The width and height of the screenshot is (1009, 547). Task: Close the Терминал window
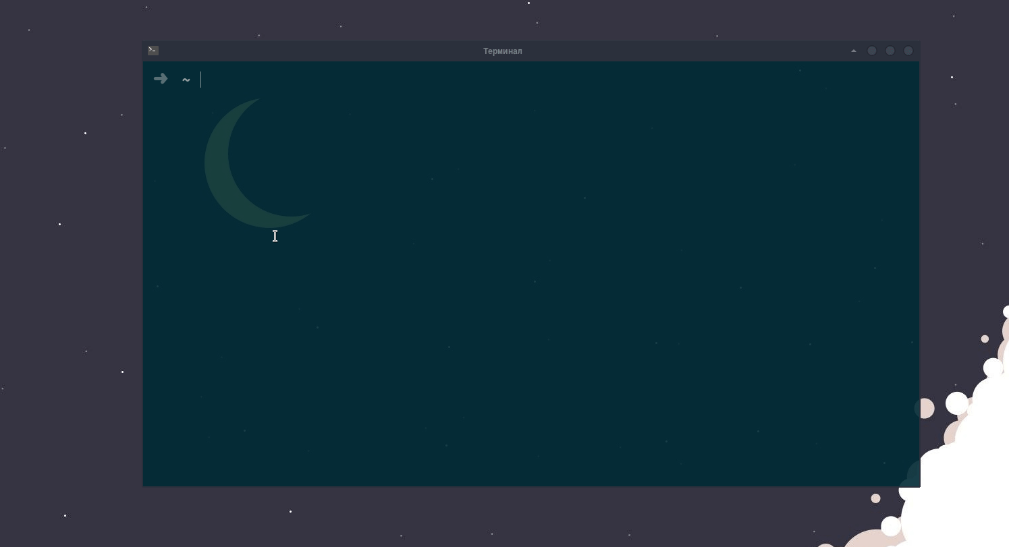pyautogui.click(x=908, y=51)
